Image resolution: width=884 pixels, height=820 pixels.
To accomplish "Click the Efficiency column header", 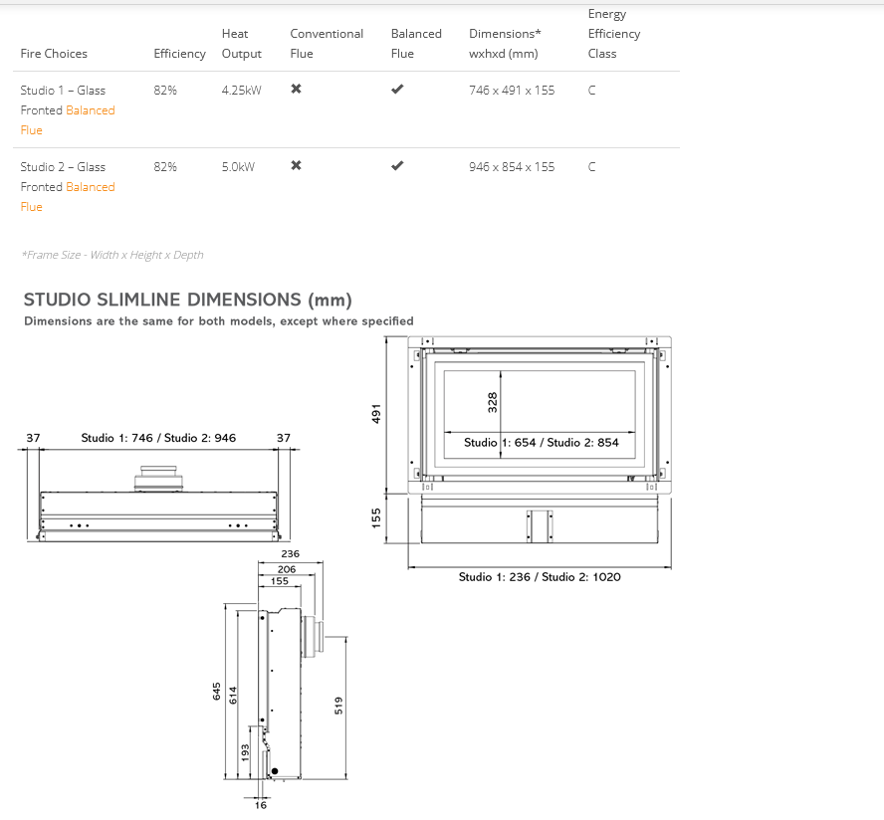I will [x=179, y=54].
